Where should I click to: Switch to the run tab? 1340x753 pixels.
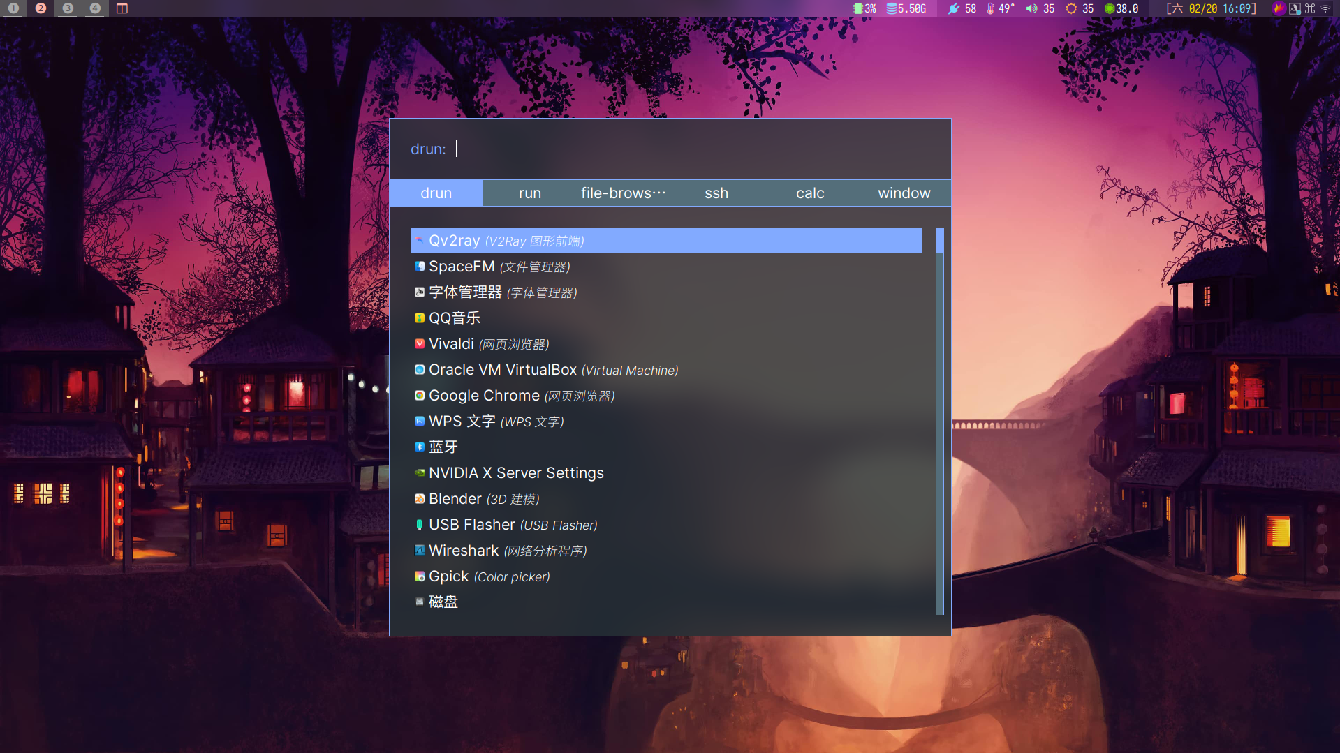[x=530, y=193]
